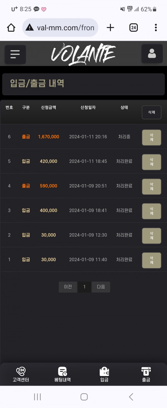The height and width of the screenshot is (408, 167).
Task: Go to next page with 다음
Action: (x=101, y=287)
